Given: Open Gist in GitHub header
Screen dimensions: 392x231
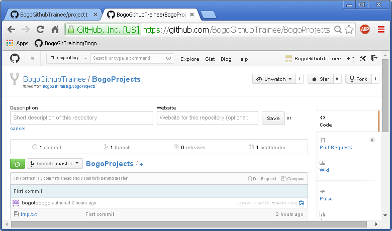Looking at the screenshot, I should pos(210,59).
